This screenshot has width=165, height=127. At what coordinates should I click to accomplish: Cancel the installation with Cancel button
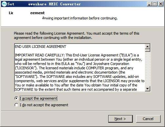(148, 119)
